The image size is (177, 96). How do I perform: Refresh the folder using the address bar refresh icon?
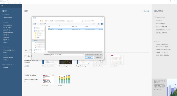tap(82, 21)
